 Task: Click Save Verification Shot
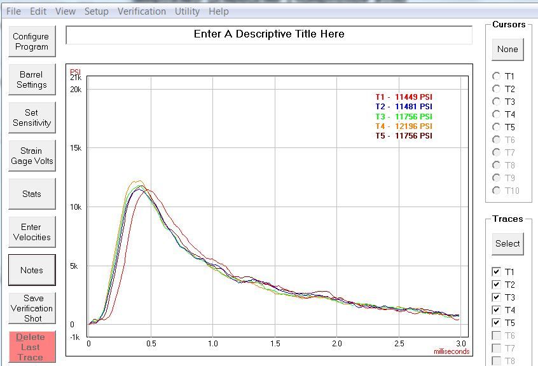tap(31, 308)
